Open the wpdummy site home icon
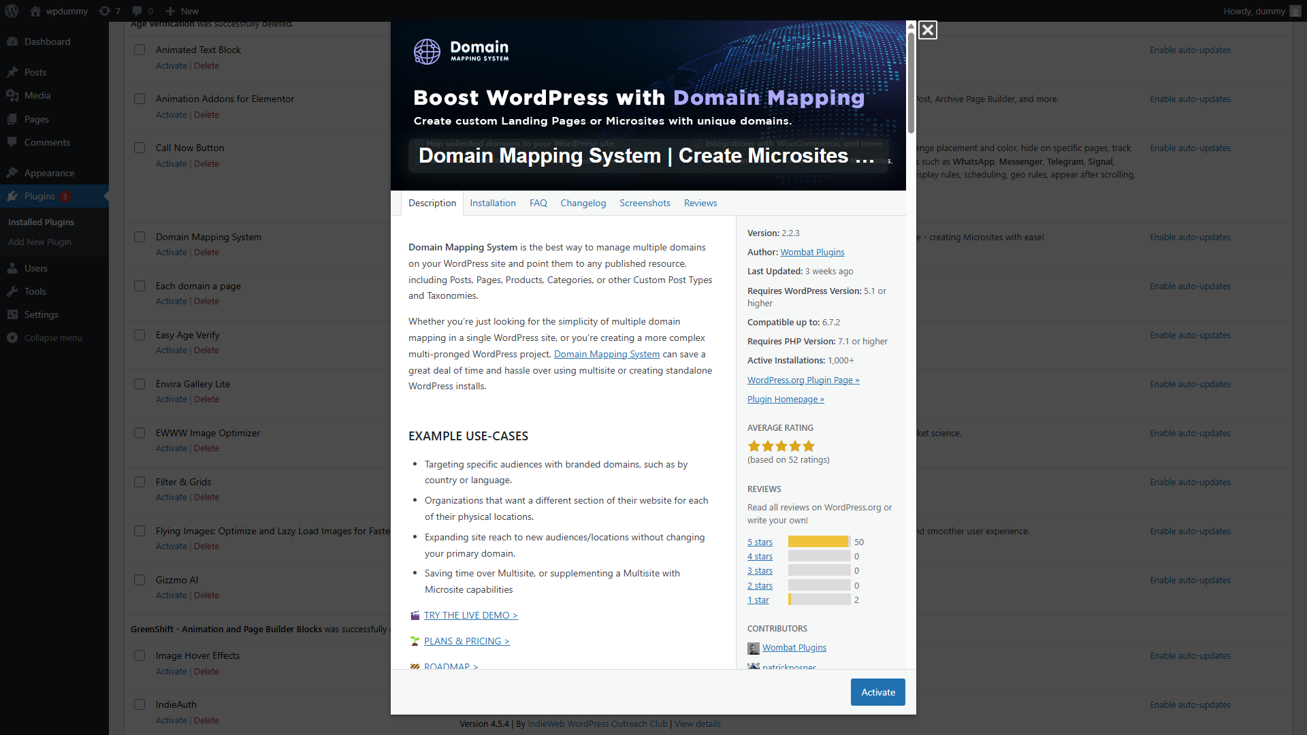The image size is (1307, 735). (x=35, y=11)
